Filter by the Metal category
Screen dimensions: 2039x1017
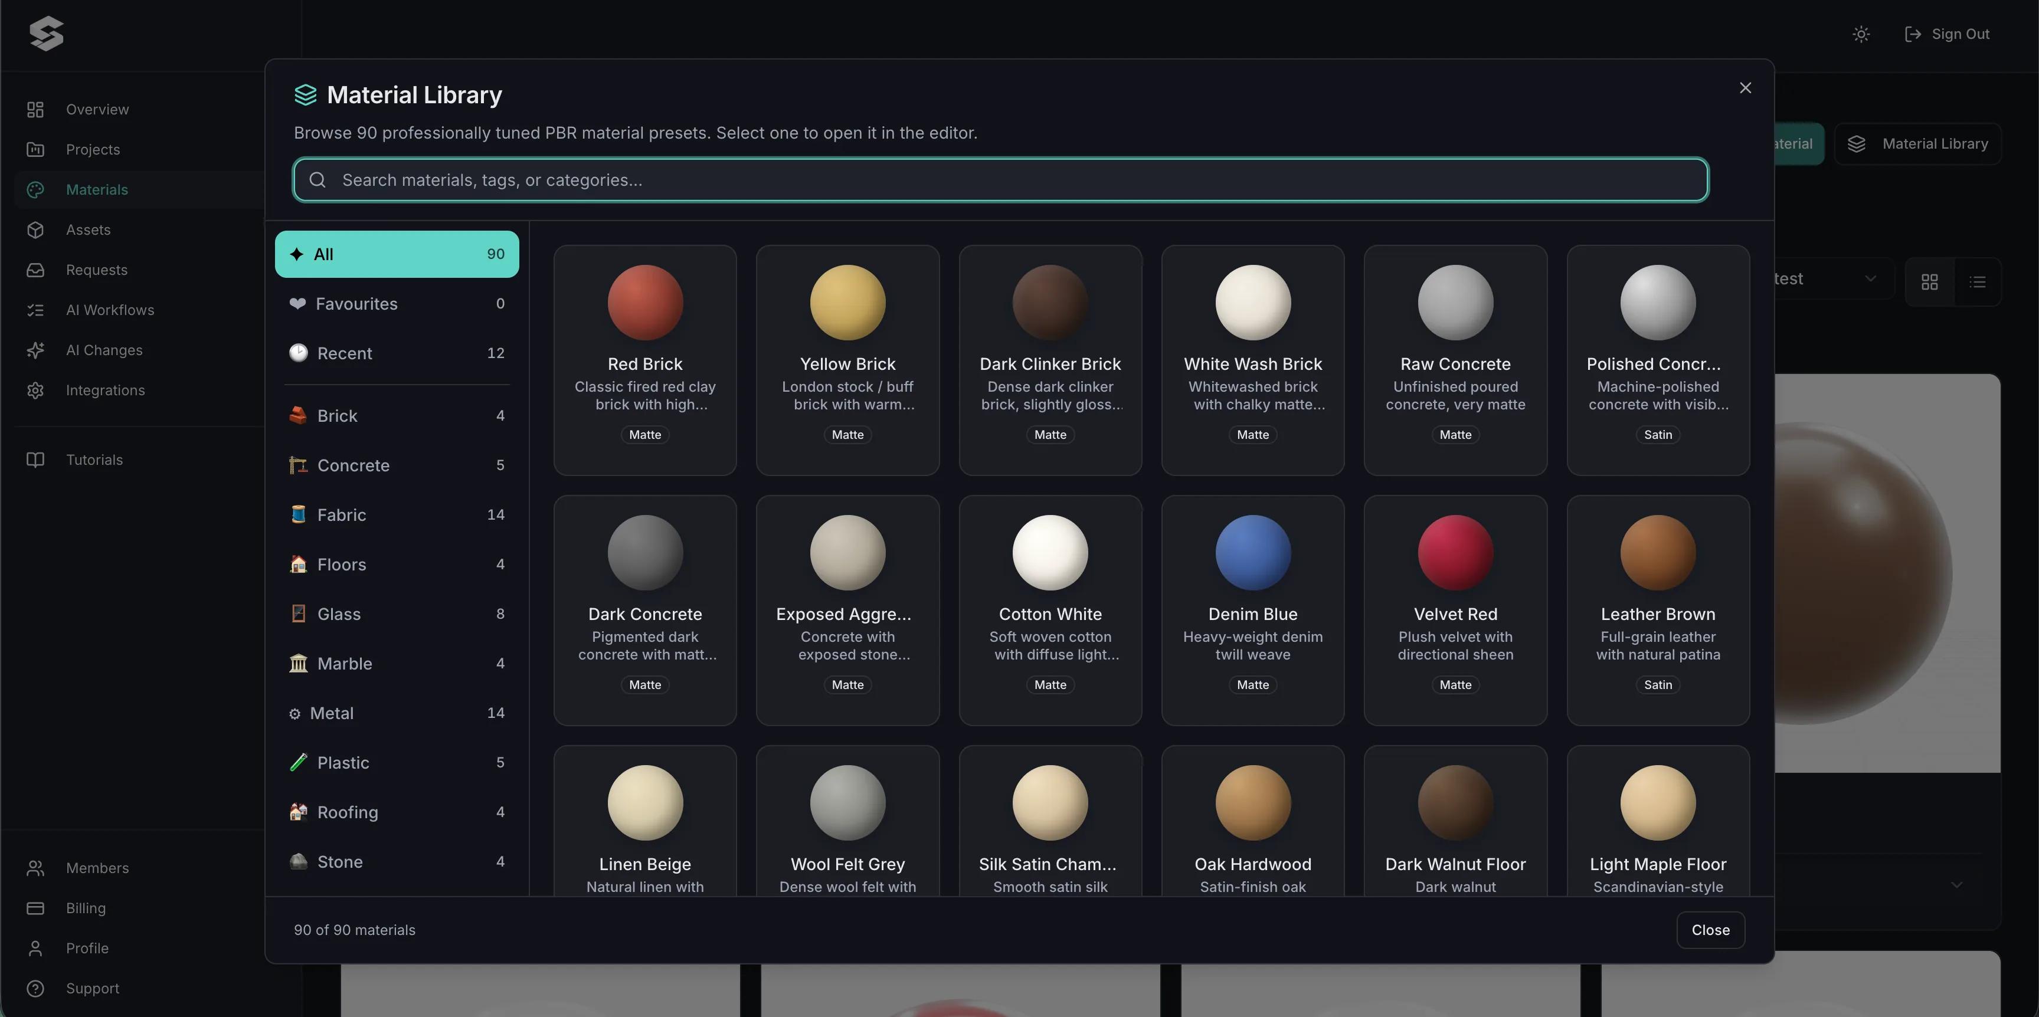tap(397, 713)
